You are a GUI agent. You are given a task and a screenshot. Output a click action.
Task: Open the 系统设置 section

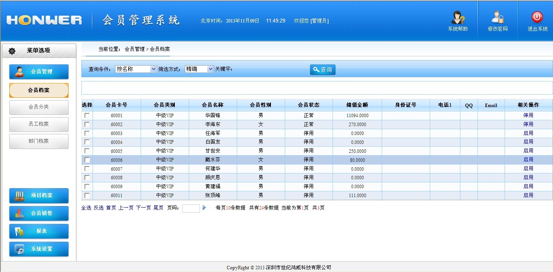39,249
